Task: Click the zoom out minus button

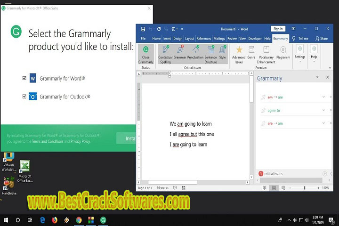Action: pyautogui.click(x=290, y=188)
